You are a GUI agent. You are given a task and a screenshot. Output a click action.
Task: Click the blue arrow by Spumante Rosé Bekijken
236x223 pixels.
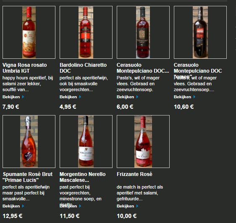coord(23,206)
